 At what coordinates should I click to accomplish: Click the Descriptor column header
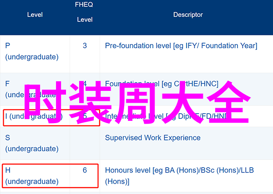click(x=188, y=15)
